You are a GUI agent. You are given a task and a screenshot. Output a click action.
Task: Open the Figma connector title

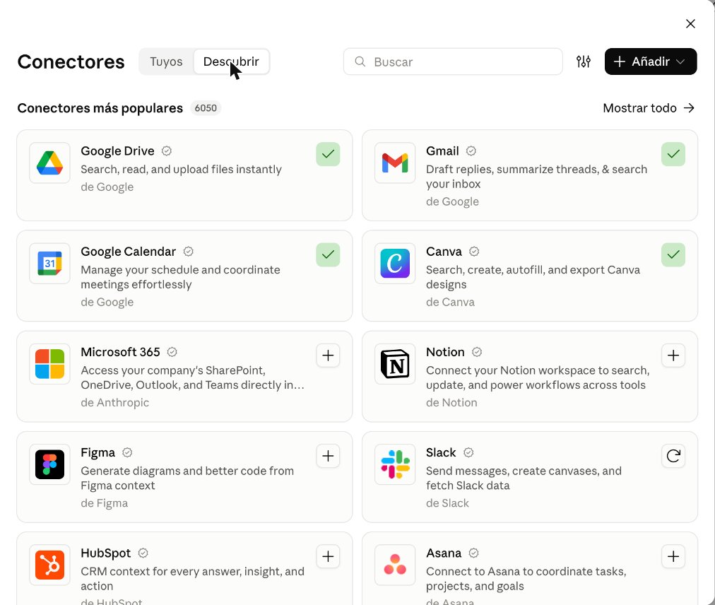point(98,452)
